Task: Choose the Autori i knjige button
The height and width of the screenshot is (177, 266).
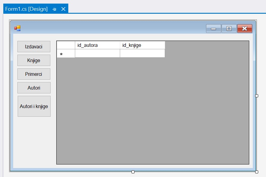Action: coord(34,106)
